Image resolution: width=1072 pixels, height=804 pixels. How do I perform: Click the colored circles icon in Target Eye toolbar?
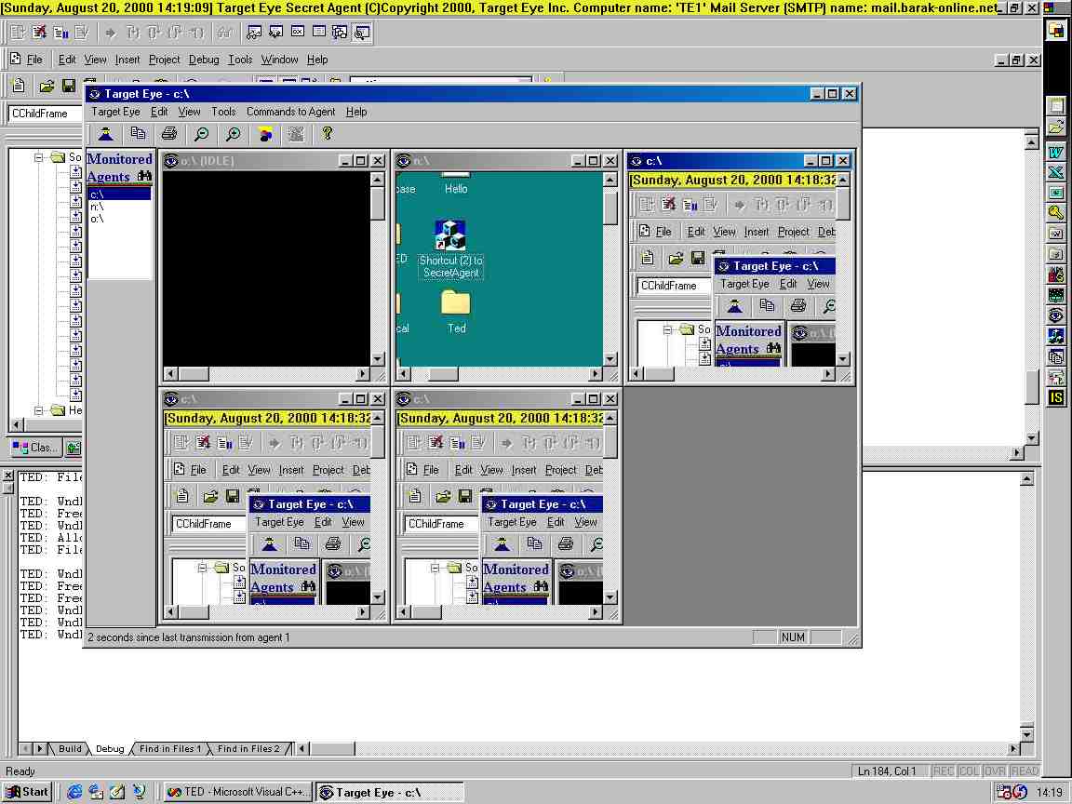coord(265,134)
